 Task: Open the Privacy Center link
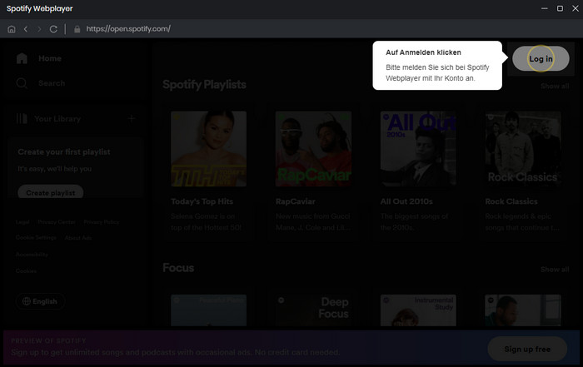[x=57, y=222]
